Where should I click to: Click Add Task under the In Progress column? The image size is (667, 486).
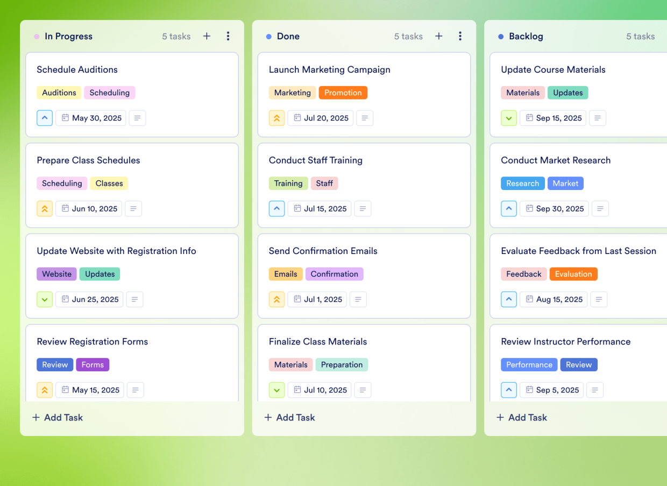(x=57, y=417)
